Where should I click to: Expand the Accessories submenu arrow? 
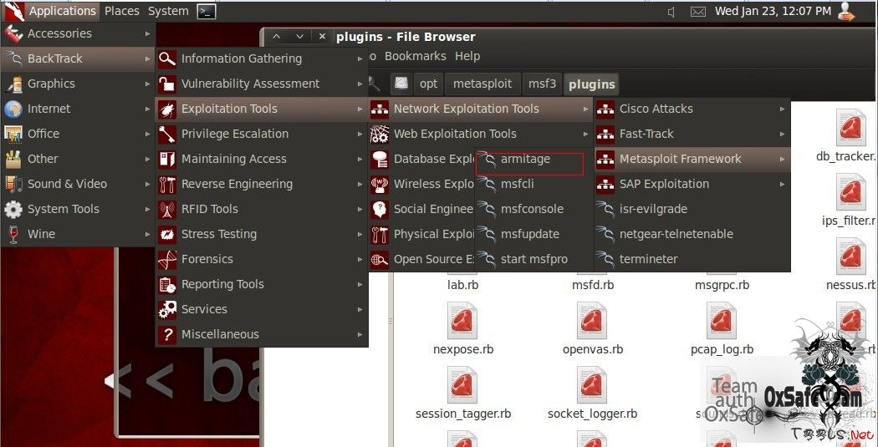(147, 33)
